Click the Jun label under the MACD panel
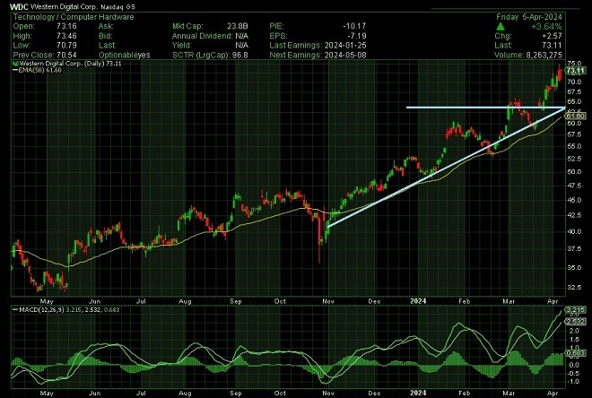 click(x=95, y=394)
